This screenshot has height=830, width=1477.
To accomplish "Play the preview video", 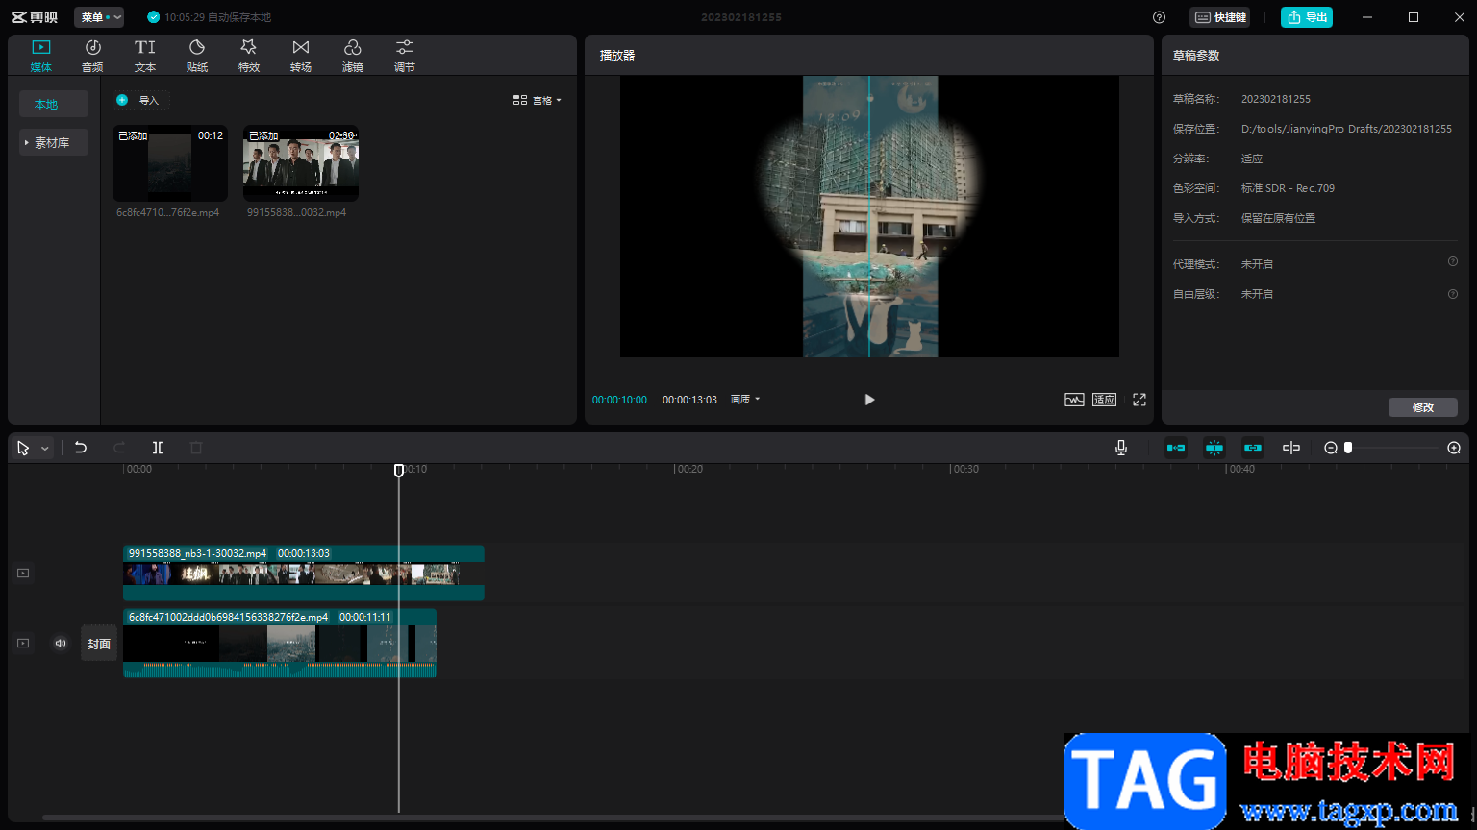I will (869, 400).
